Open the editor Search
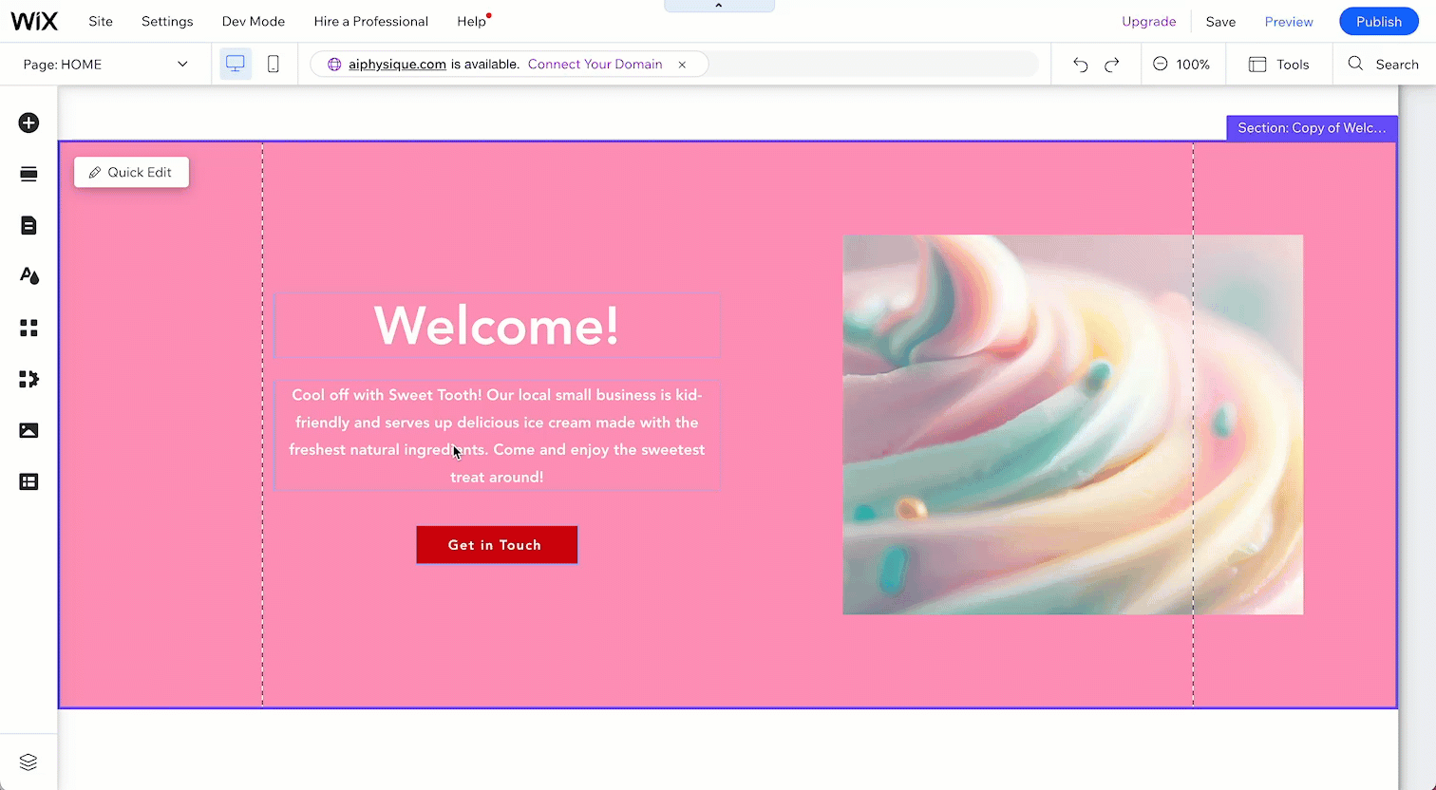This screenshot has height=790, width=1436. point(1383,65)
